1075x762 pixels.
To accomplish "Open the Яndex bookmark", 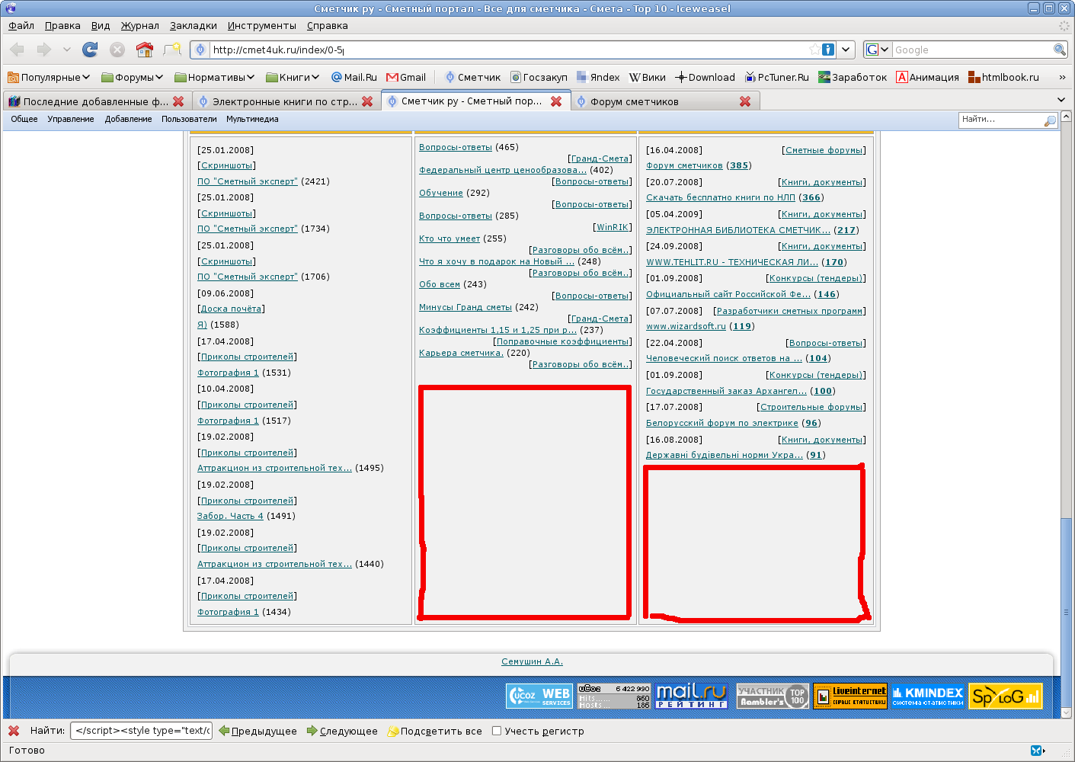I will pos(598,77).
